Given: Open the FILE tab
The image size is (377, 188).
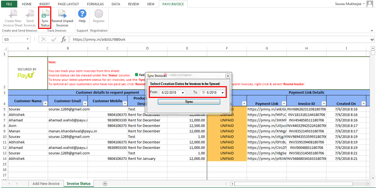Looking at the screenshot, I should [9, 4].
